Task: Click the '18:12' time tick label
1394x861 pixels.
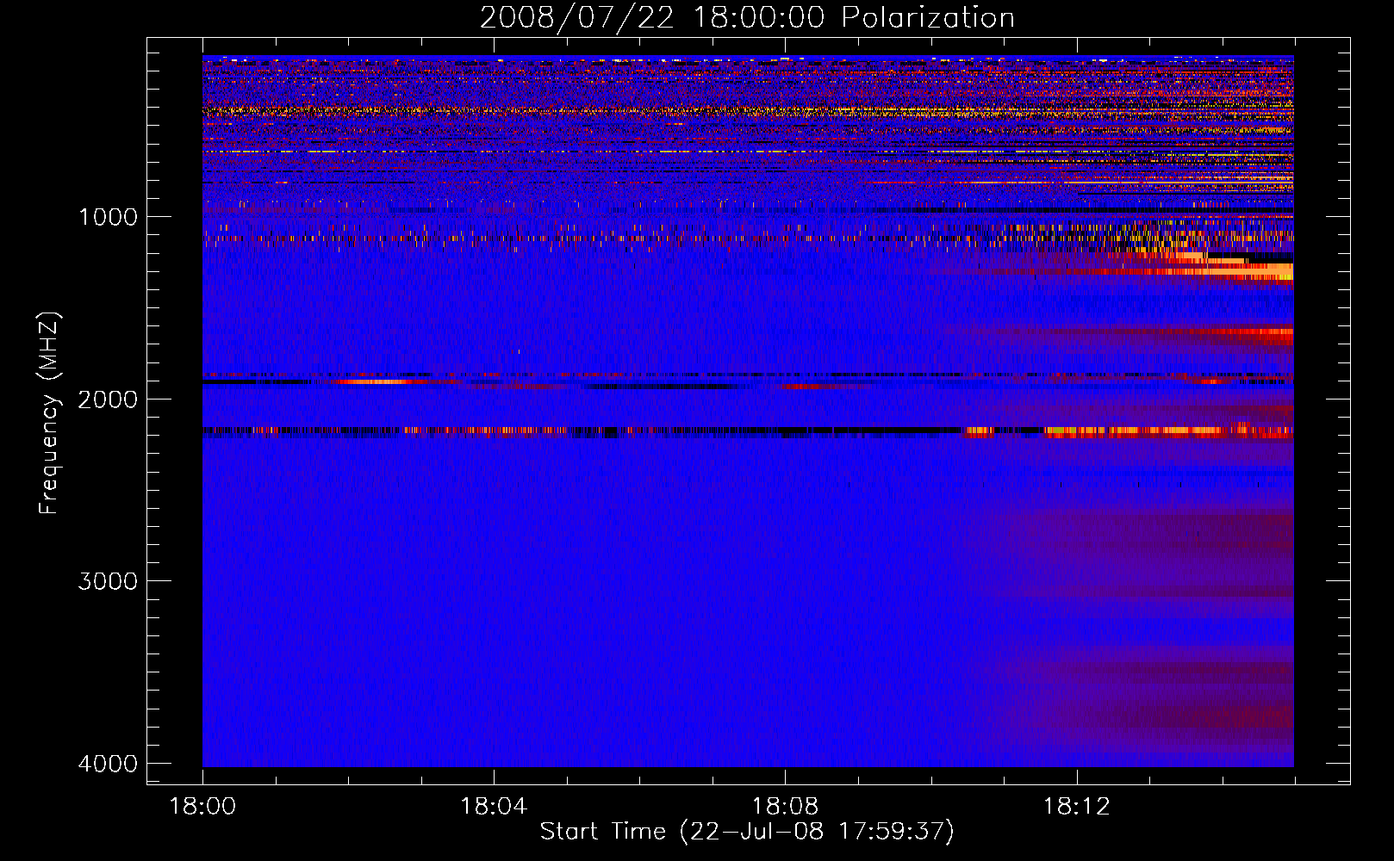Action: pos(1076,807)
